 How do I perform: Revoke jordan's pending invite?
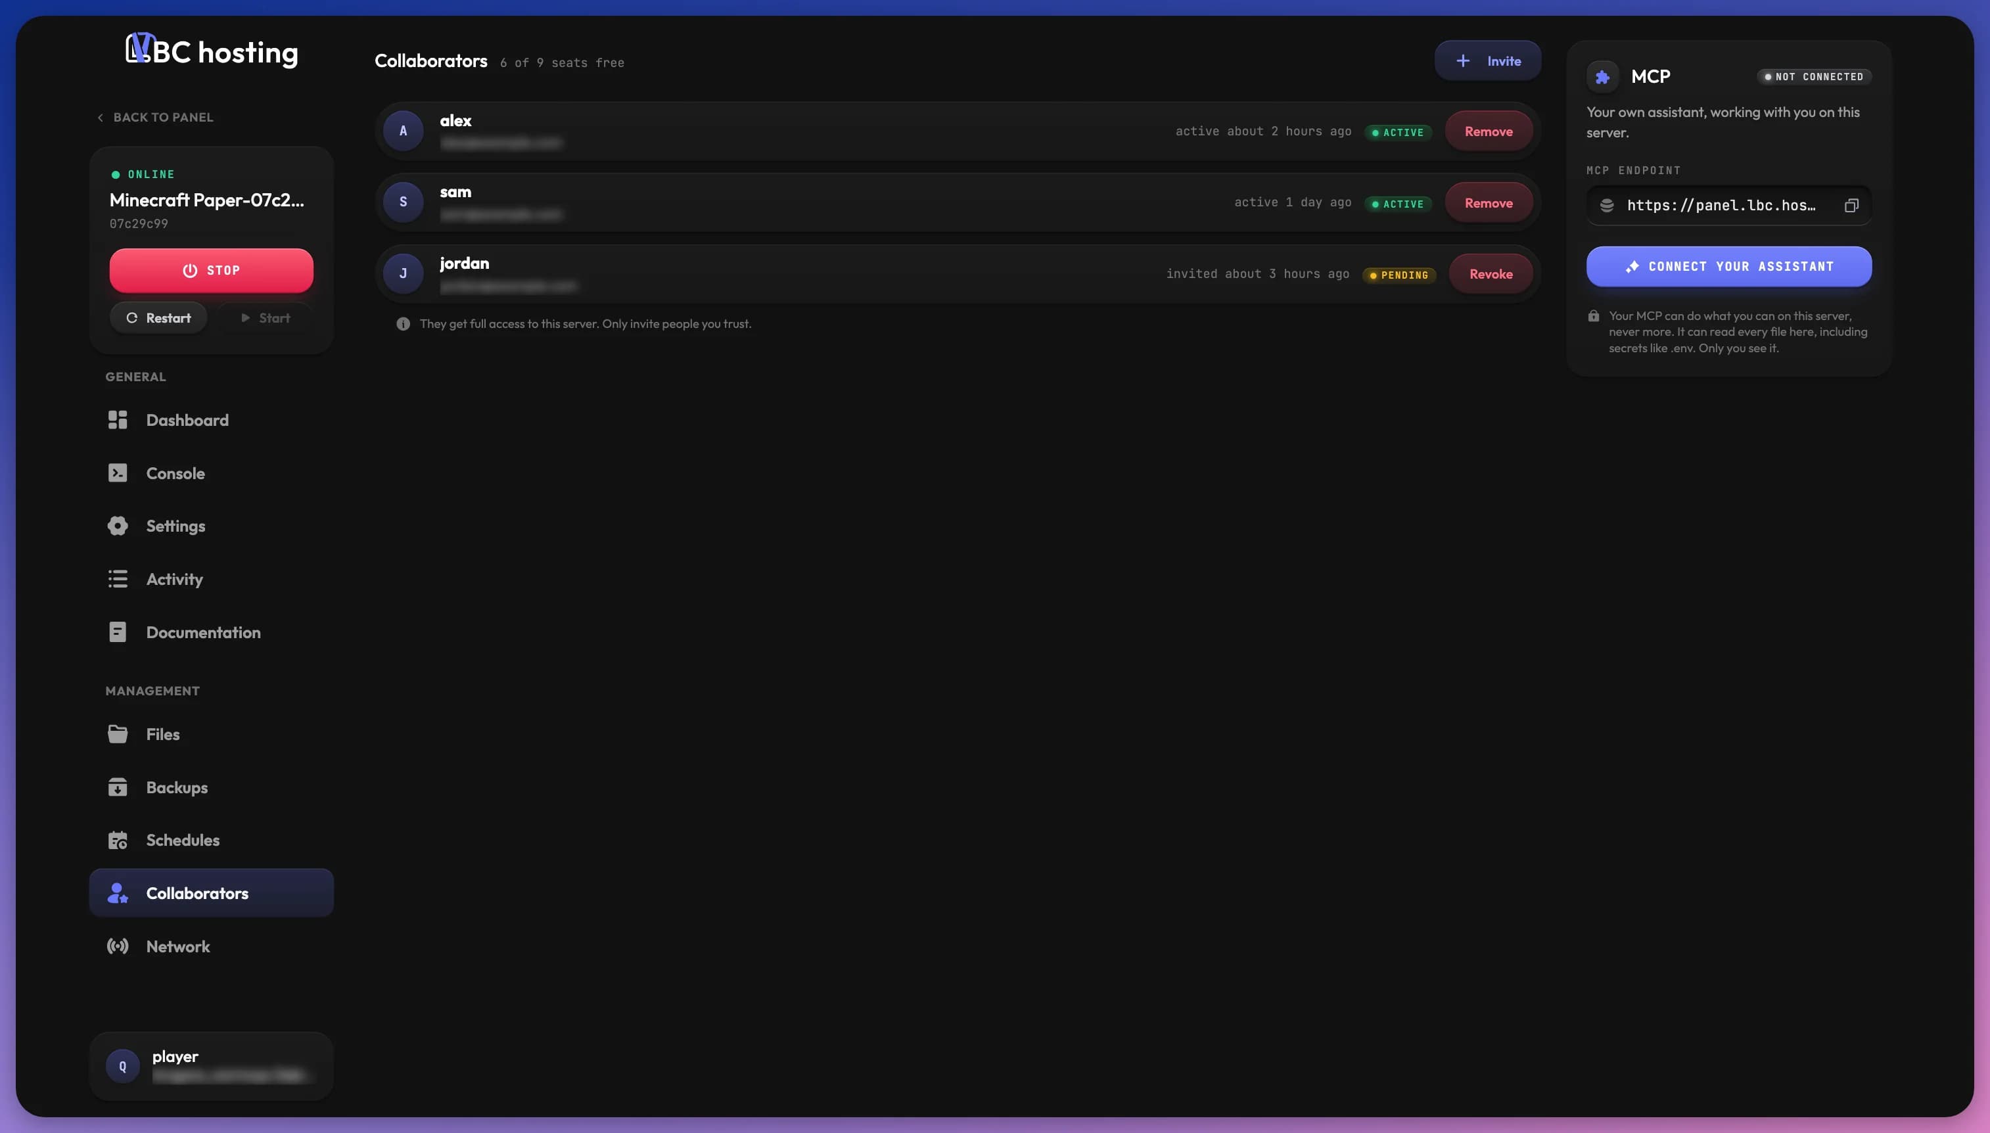pyautogui.click(x=1491, y=274)
